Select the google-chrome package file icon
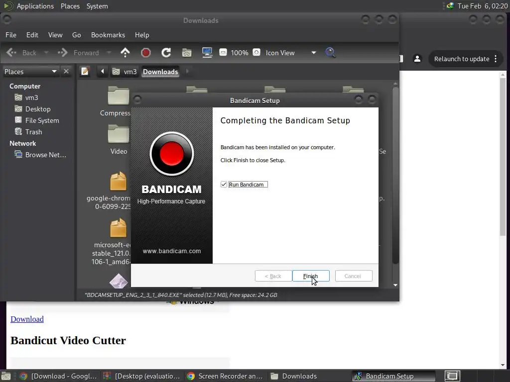 (118, 181)
